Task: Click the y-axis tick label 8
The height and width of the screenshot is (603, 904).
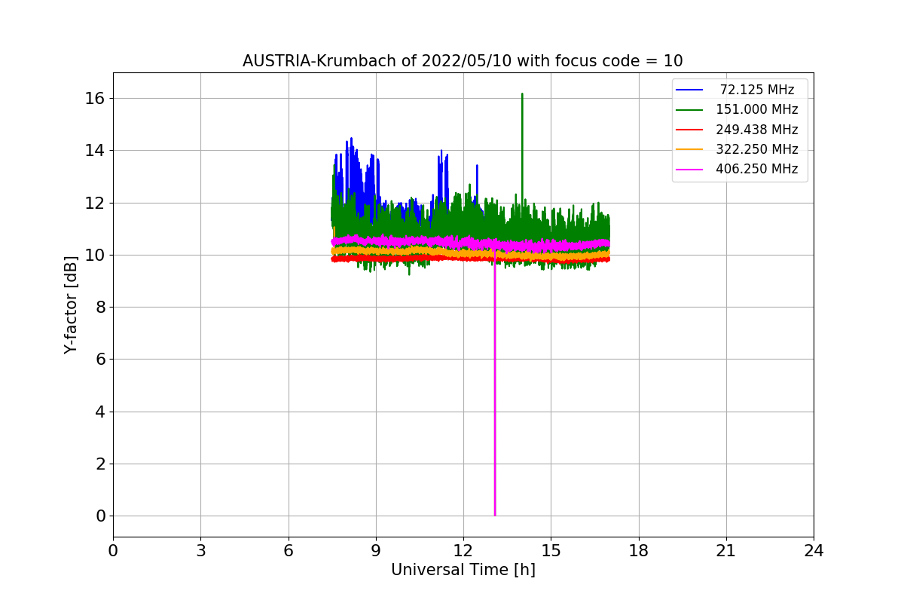Action: tap(99, 308)
